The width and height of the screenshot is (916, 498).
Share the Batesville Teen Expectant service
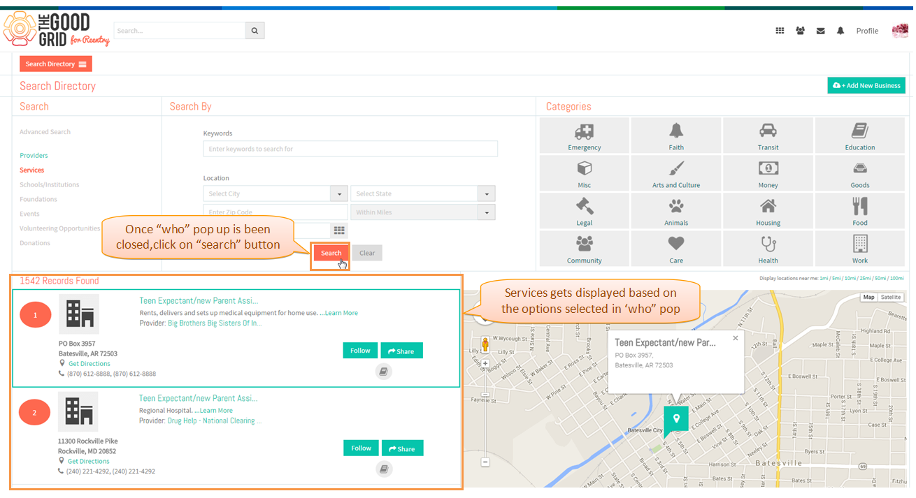tap(401, 351)
